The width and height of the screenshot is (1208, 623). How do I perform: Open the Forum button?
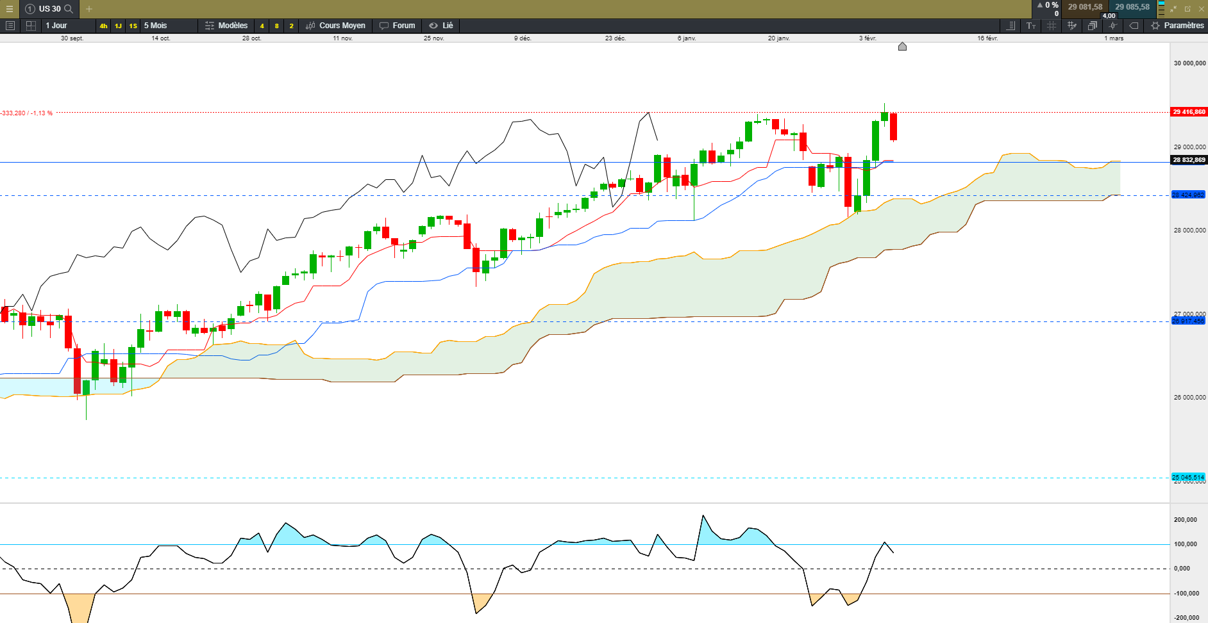(398, 26)
